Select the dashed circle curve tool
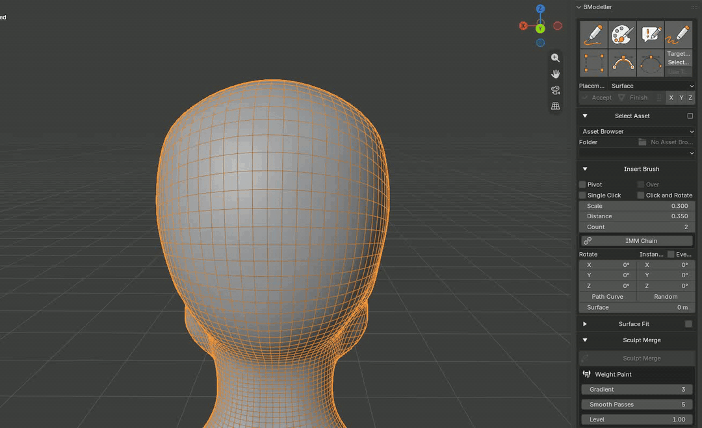 (650, 63)
